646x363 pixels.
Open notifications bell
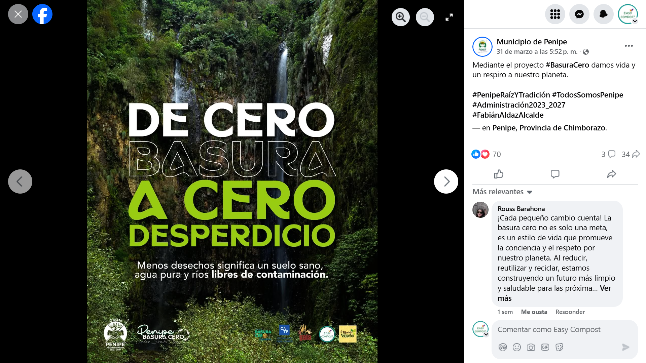603,14
